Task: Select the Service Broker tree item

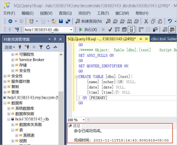Action: click(32, 59)
